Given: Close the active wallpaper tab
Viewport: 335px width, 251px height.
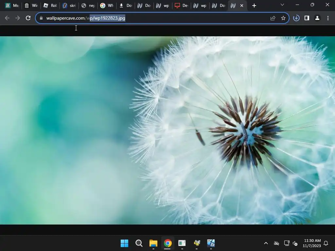Looking at the screenshot, I should 242,6.
